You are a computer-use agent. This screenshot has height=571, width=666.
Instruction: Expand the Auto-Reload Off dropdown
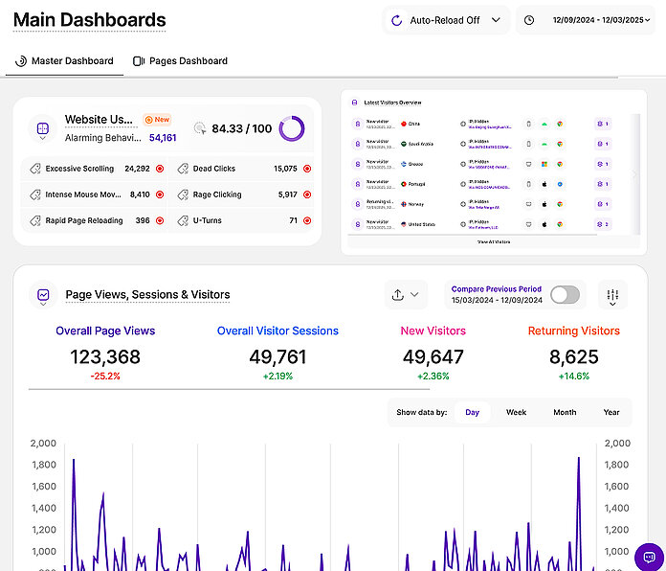point(495,20)
